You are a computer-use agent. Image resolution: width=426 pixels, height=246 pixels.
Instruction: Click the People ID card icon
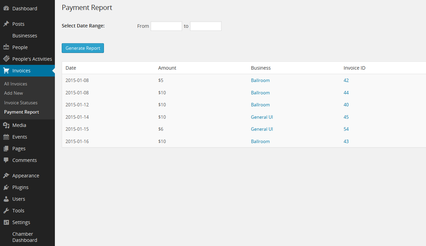point(6,47)
